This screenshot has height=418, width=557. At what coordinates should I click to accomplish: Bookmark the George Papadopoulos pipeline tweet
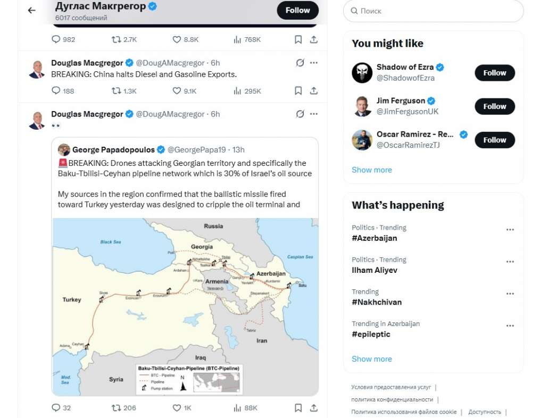click(x=298, y=408)
